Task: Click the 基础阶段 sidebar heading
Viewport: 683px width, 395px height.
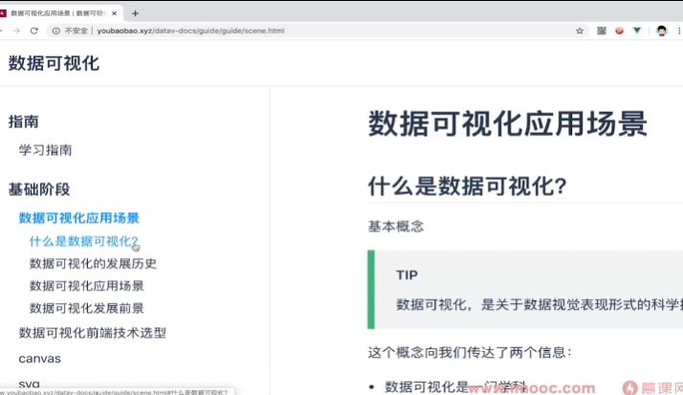Action: pos(39,189)
